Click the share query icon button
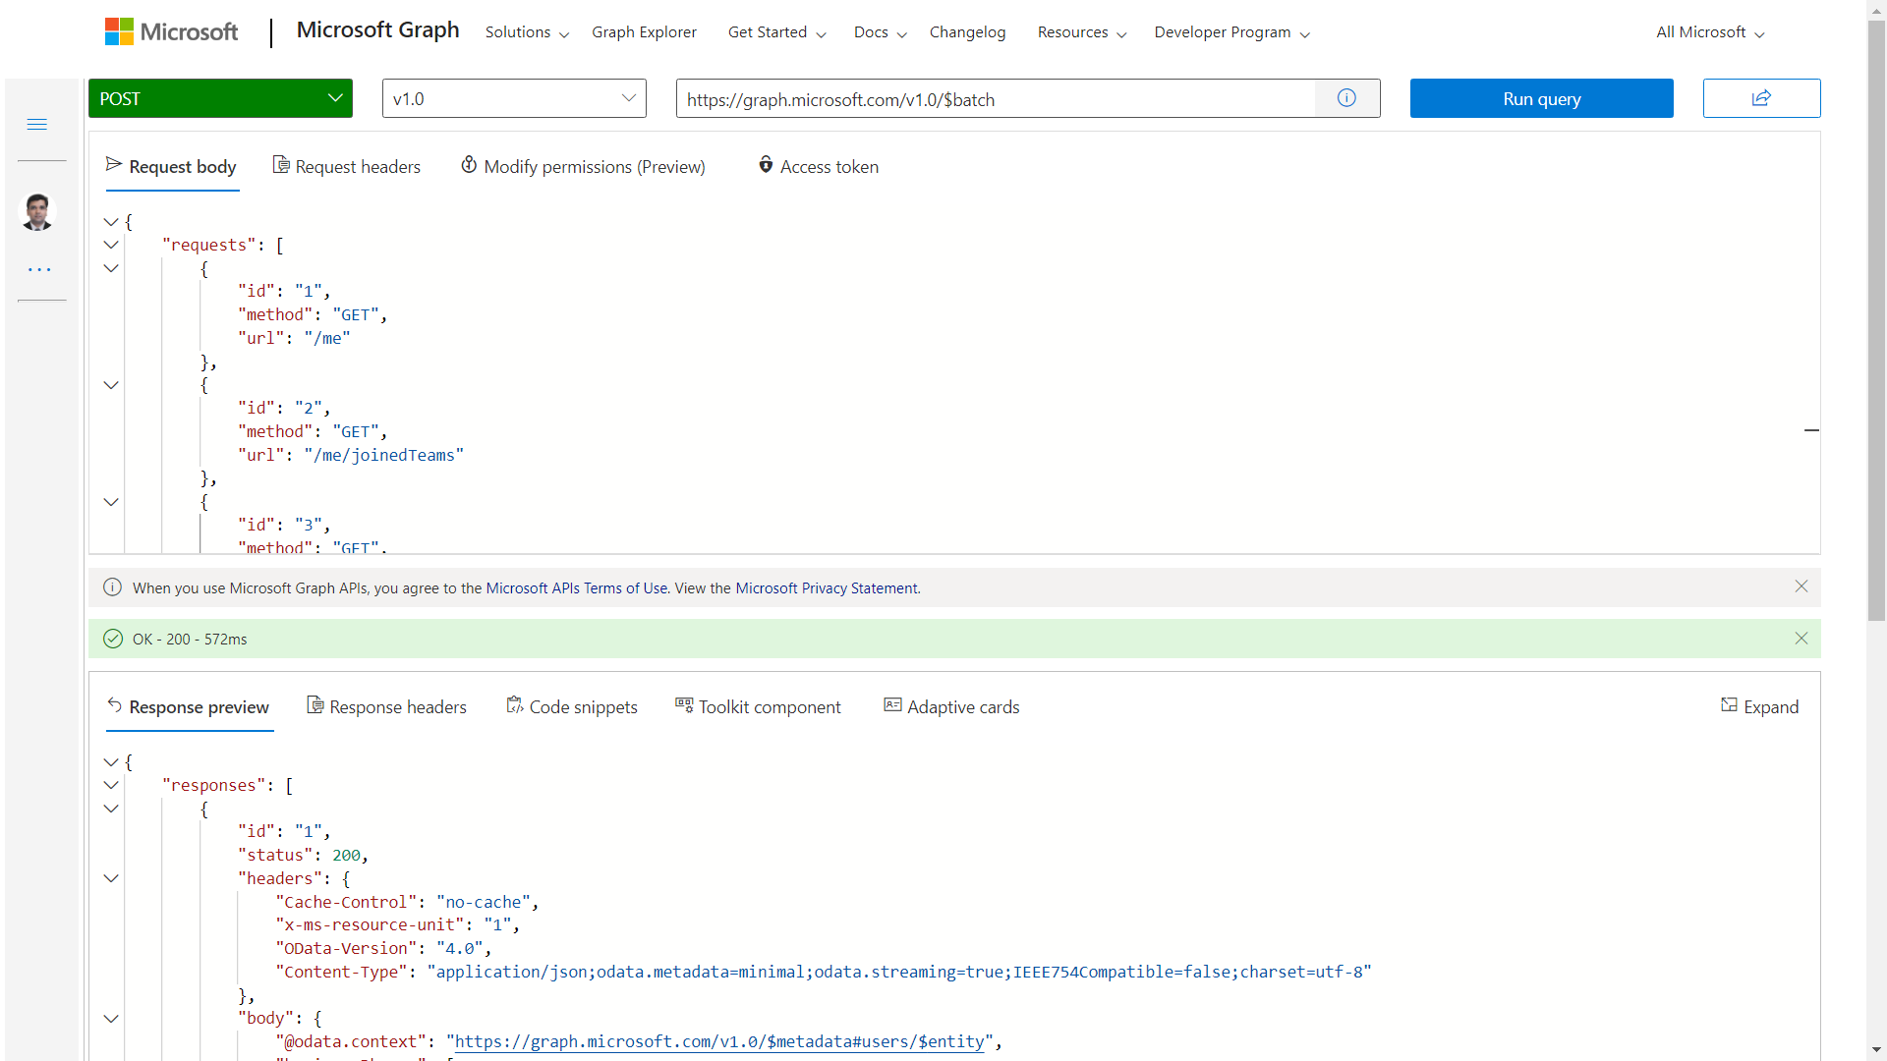This screenshot has height=1061, width=1887. point(1761,98)
